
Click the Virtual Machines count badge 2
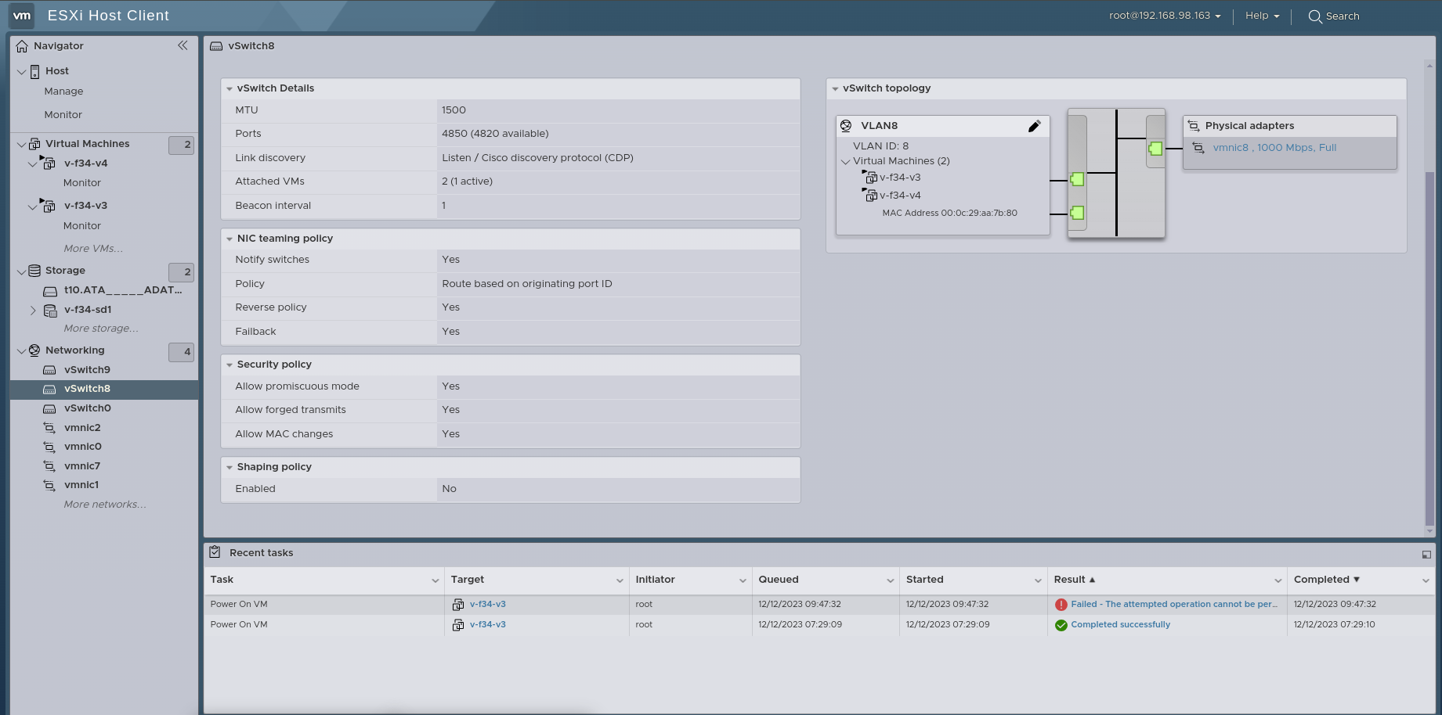[181, 145]
